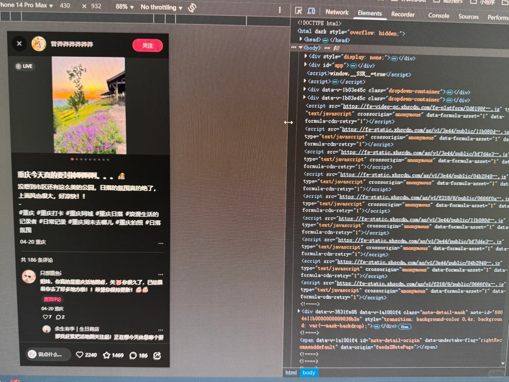Open the first commenter's avatar
This screenshot has width=509, height=382.
point(29,276)
